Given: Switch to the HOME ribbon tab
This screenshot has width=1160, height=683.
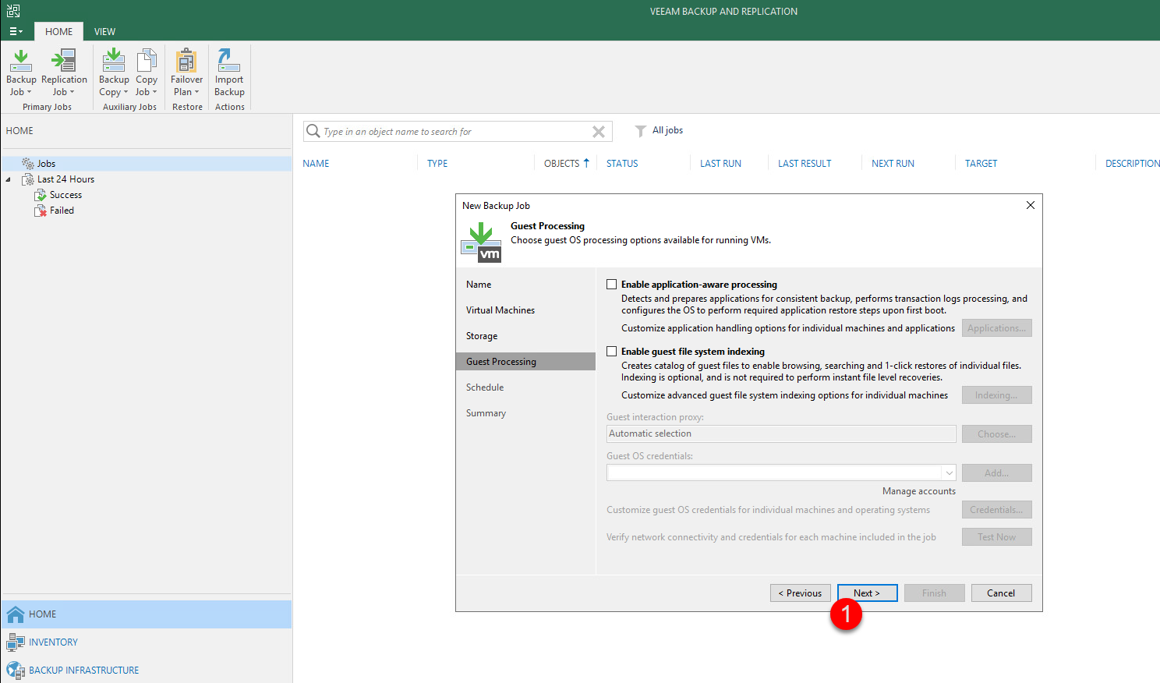Looking at the screenshot, I should pyautogui.click(x=58, y=32).
